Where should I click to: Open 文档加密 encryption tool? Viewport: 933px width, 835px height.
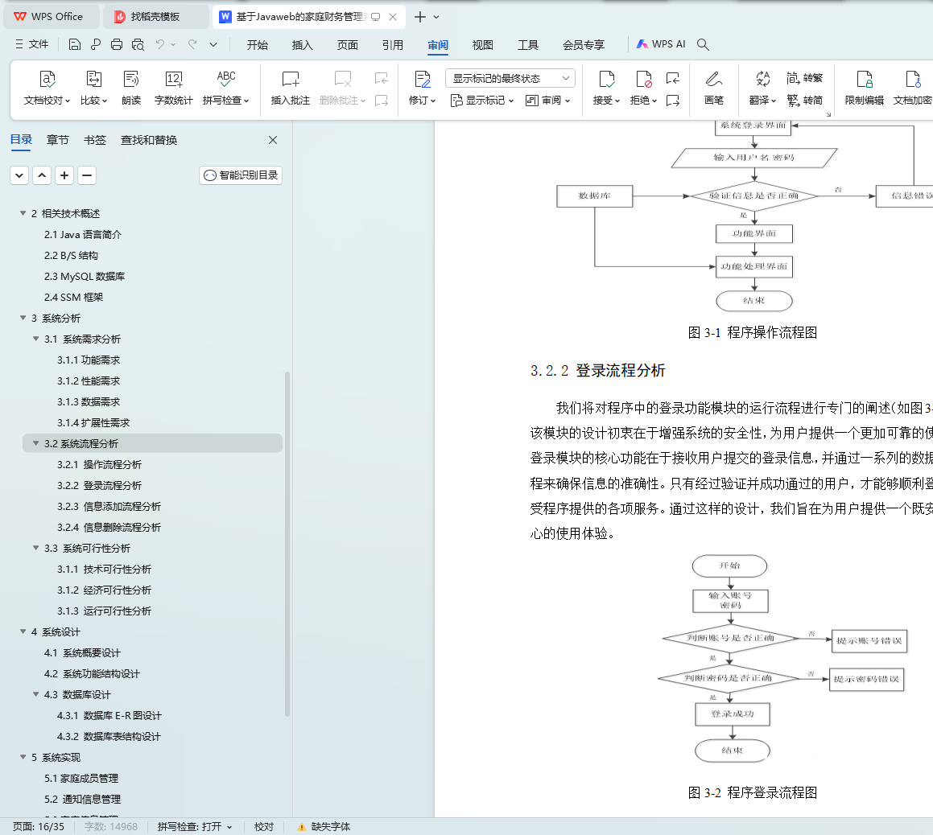[912, 88]
